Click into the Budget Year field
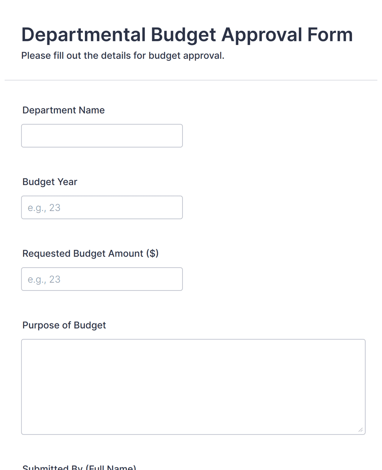This screenshot has width=382, height=470. [102, 207]
